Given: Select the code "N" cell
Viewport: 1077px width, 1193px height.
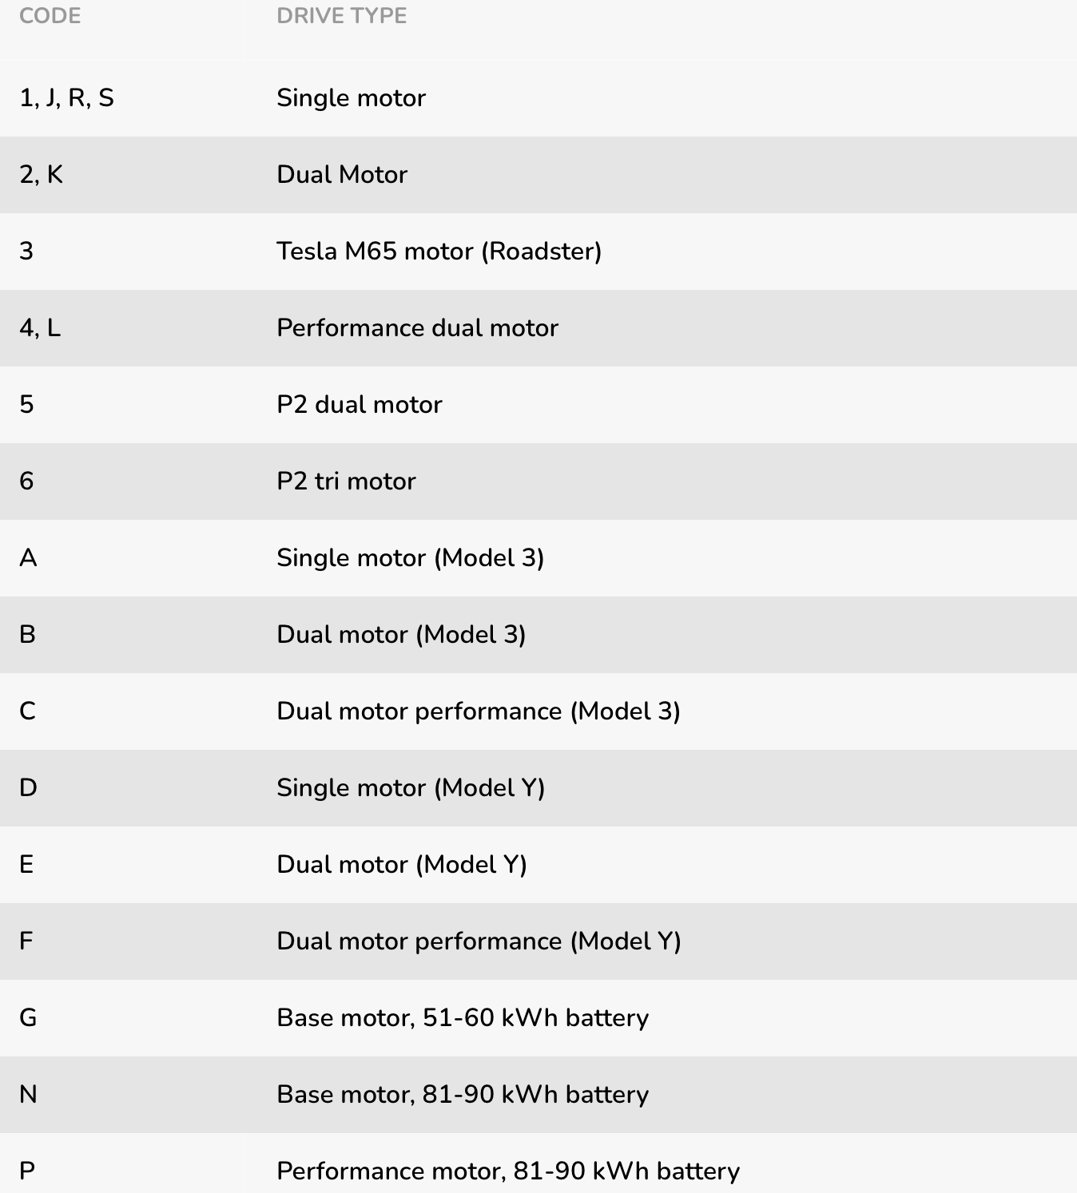Looking at the screenshot, I should (x=28, y=1095).
